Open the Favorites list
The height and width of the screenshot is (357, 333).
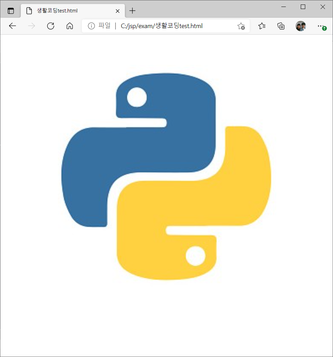(262, 26)
